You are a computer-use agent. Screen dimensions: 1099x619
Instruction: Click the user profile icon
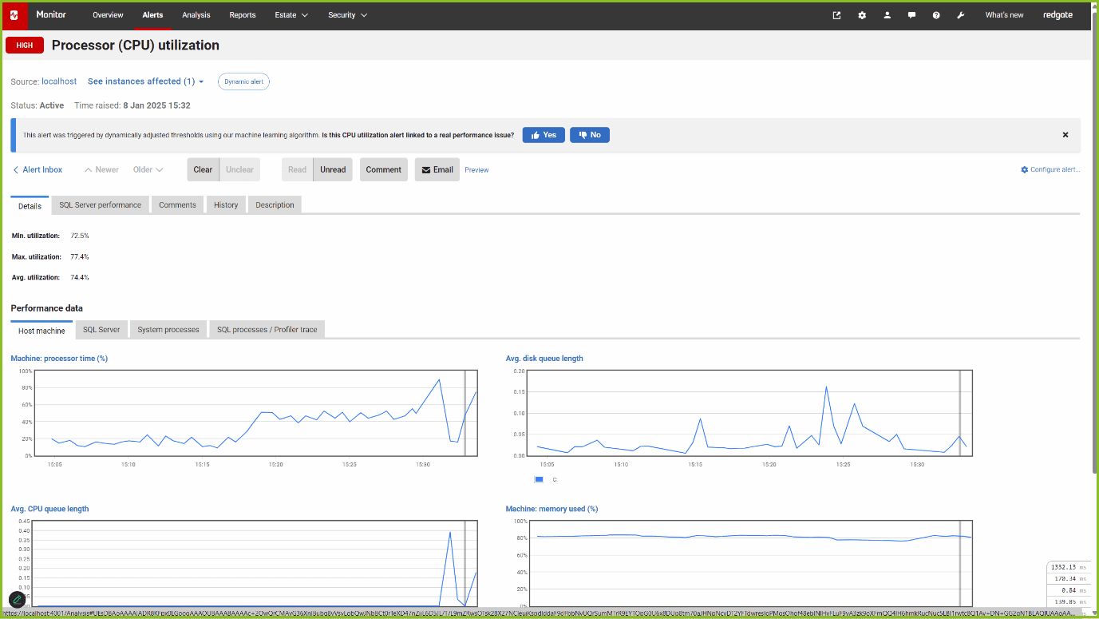pyautogui.click(x=887, y=14)
